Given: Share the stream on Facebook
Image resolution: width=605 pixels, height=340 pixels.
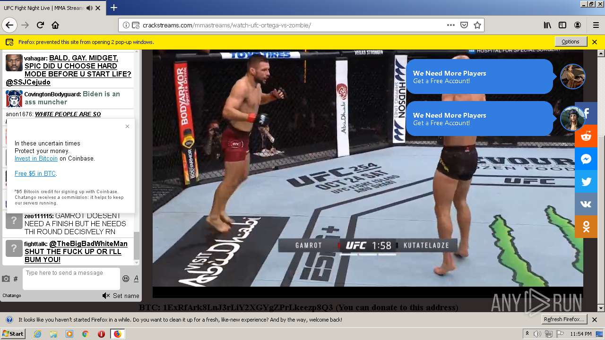Looking at the screenshot, I should pyautogui.click(x=586, y=113).
